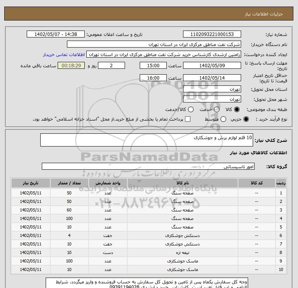Click date 1402/05/11 in row 10
The width and height of the screenshot is (298, 288).
pos(31,269)
